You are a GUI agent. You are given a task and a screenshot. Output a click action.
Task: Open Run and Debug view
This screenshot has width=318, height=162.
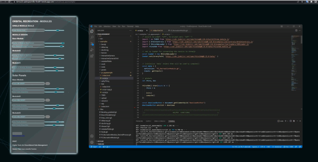coord(92,50)
